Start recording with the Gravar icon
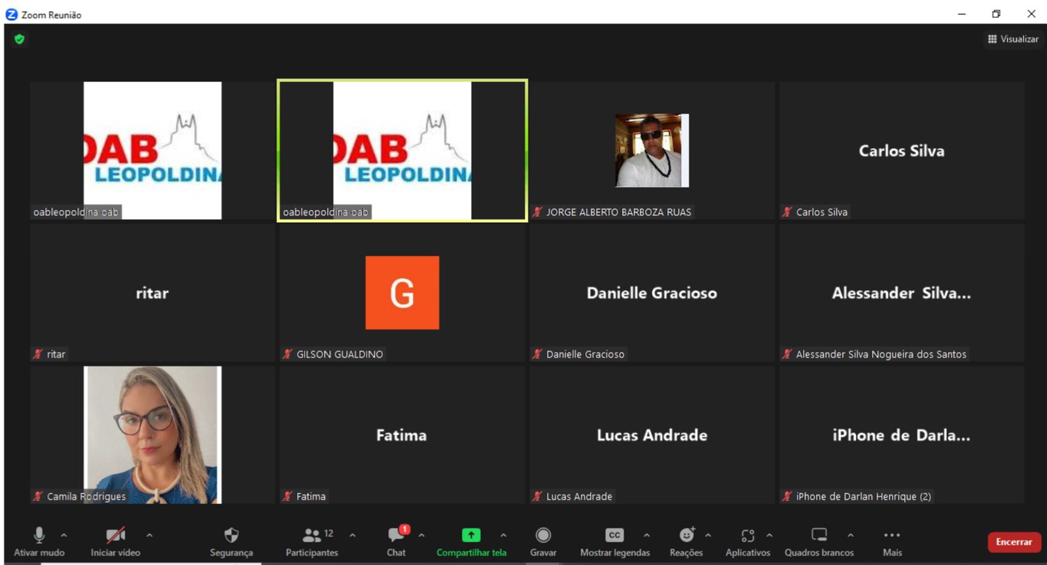The height and width of the screenshot is (565, 1047). (x=543, y=535)
